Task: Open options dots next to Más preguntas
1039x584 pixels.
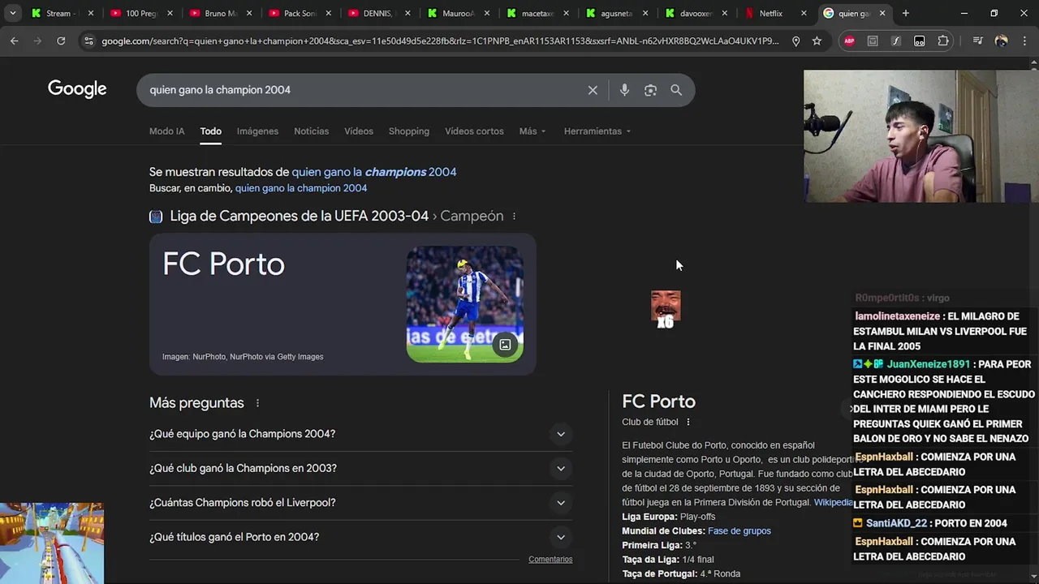Action: coord(258,403)
